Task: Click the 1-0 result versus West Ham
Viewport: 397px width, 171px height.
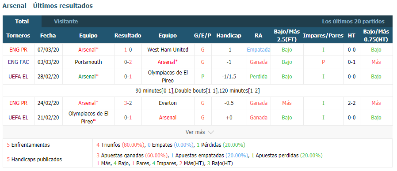Action: [128, 50]
